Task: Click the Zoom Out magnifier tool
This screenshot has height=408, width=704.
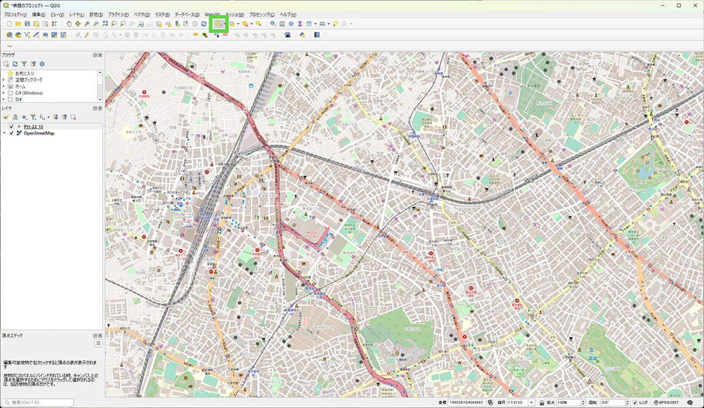Action: coord(96,23)
